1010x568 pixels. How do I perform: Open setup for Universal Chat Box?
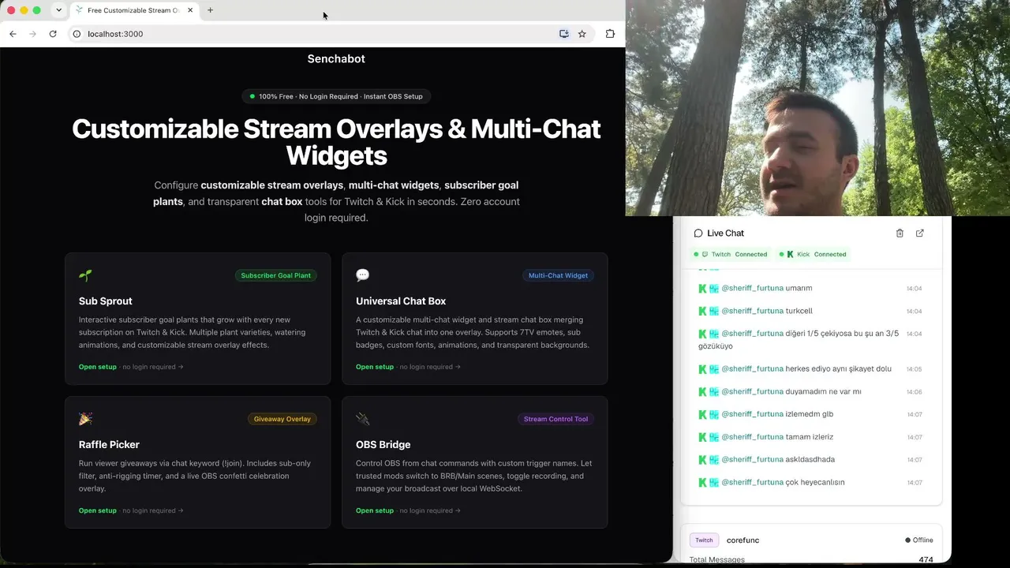[x=375, y=367]
